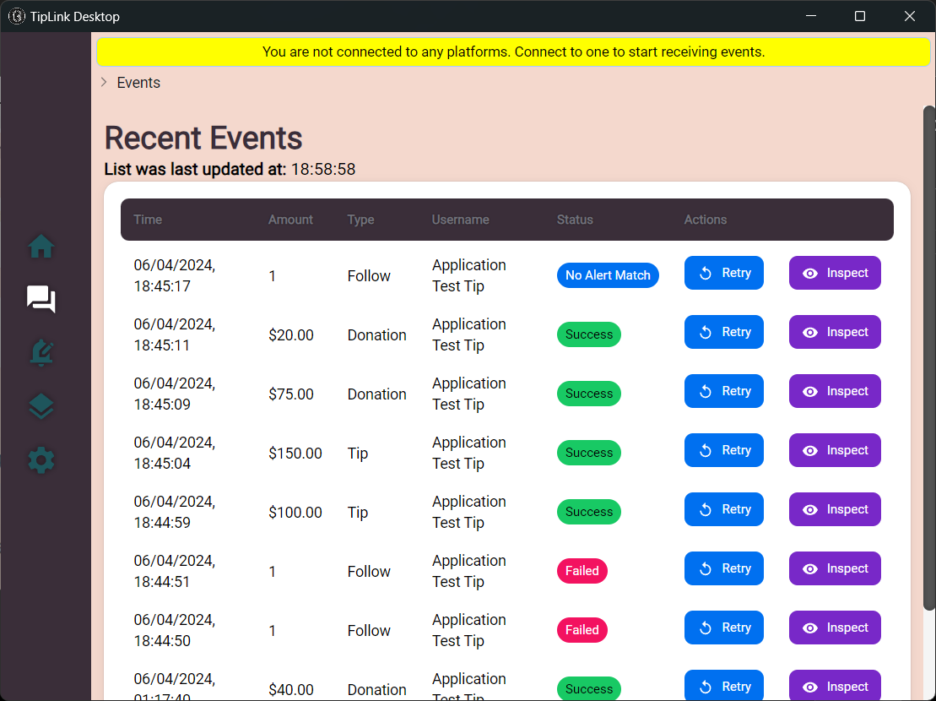Open the alerts bell edit icon
936x701 pixels.
click(x=41, y=353)
